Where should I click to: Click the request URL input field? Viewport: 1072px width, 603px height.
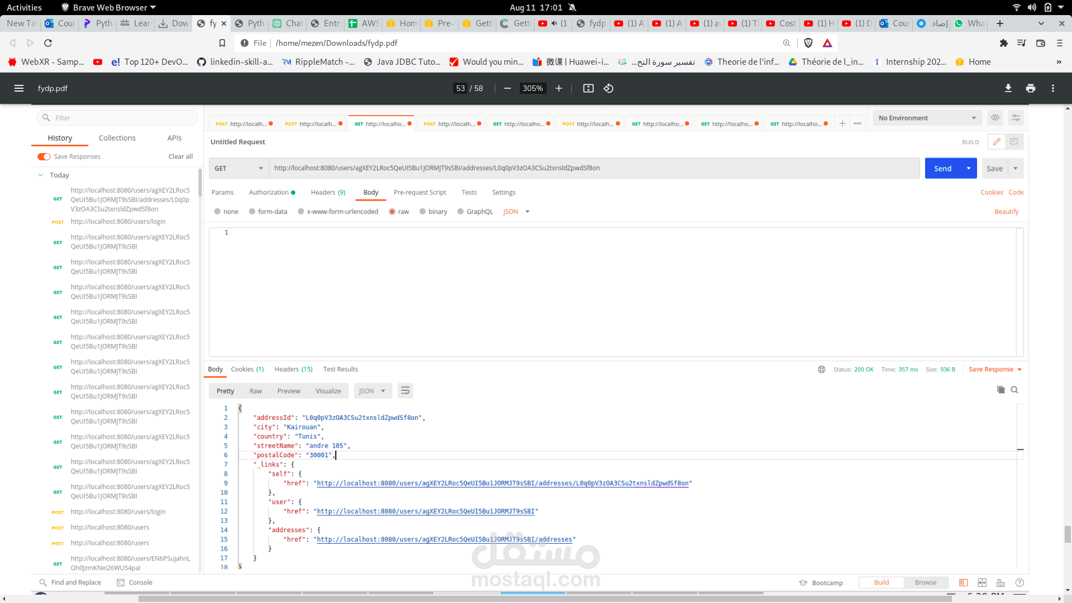coord(592,168)
